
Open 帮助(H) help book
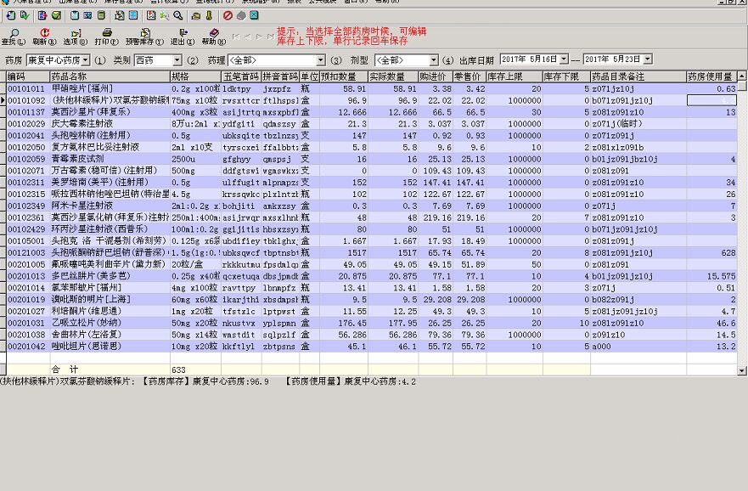(x=214, y=37)
